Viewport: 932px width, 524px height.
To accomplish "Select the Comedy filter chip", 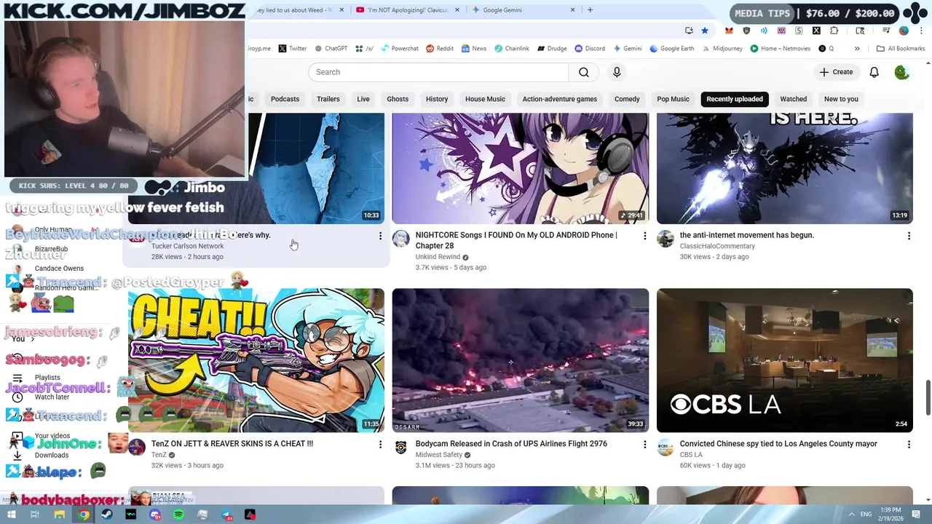I will [x=627, y=99].
